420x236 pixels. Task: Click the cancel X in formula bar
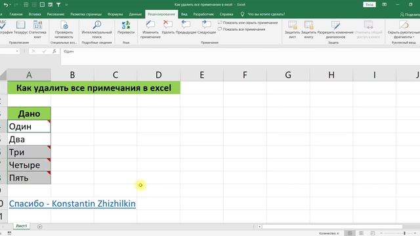(33, 51)
